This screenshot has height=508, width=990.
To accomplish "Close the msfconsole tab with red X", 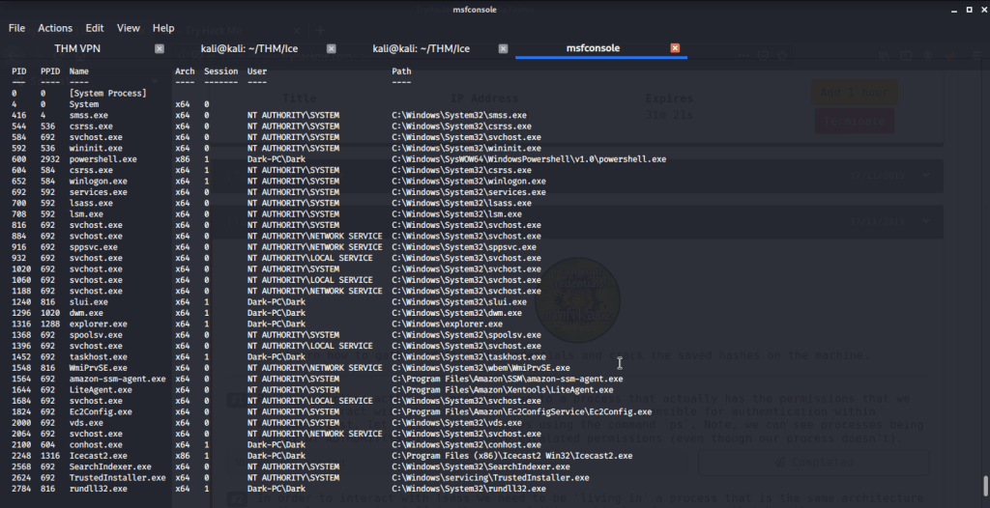I will click(x=675, y=48).
